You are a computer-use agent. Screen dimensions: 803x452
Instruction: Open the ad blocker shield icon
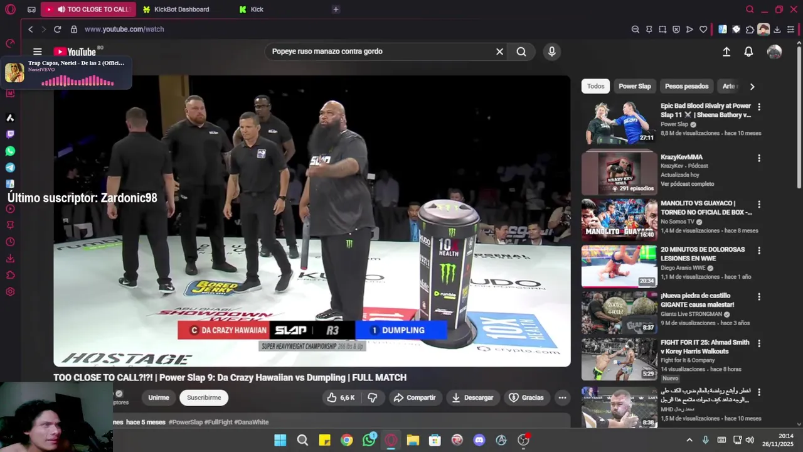[x=676, y=29]
